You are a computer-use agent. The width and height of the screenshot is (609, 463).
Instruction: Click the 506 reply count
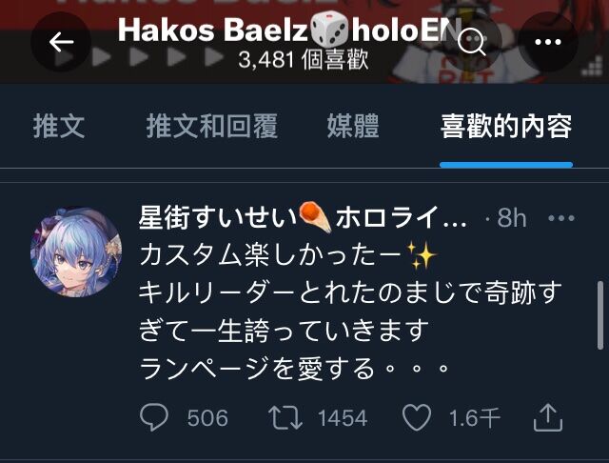[x=207, y=418]
